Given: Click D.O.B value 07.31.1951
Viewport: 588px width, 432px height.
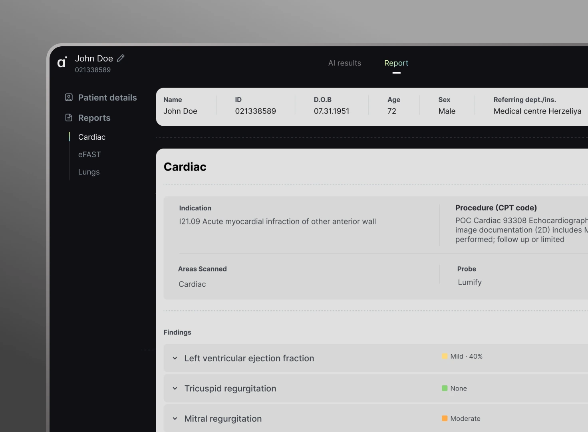Looking at the screenshot, I should coord(332,111).
